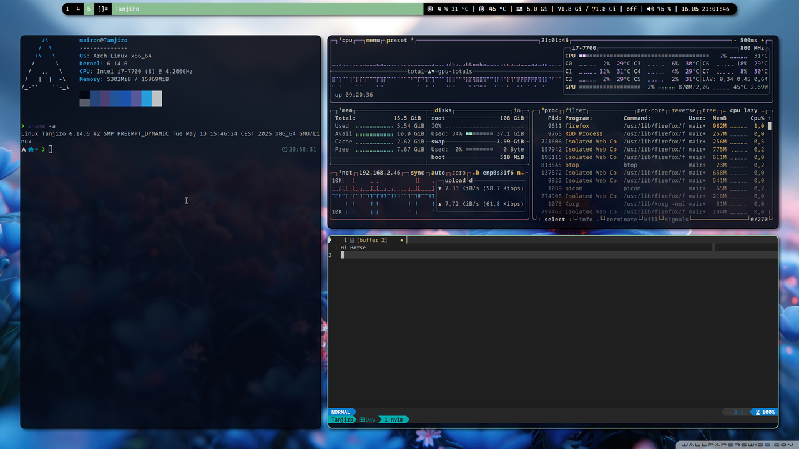Click the n key after interface enp0s31f6
799x449 pixels.
point(519,173)
